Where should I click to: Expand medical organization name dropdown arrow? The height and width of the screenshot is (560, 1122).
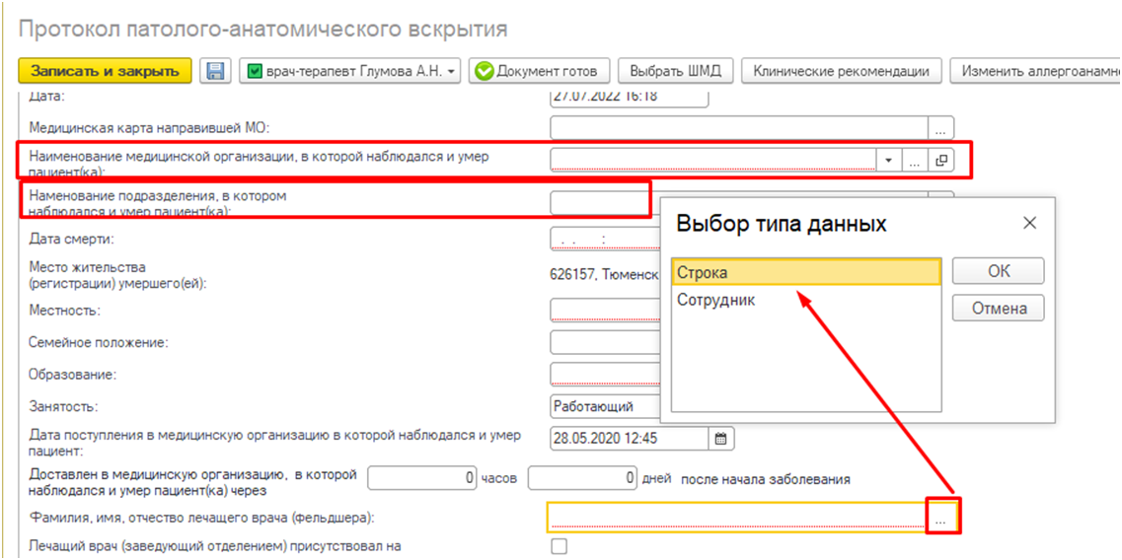coord(889,160)
